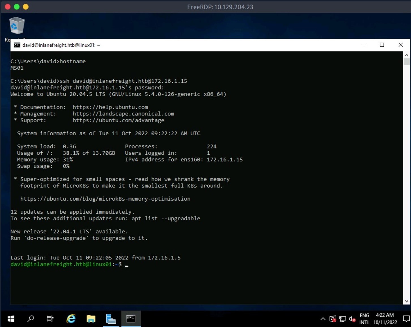Click the microk8s-memory-optimisation URL

105,199
